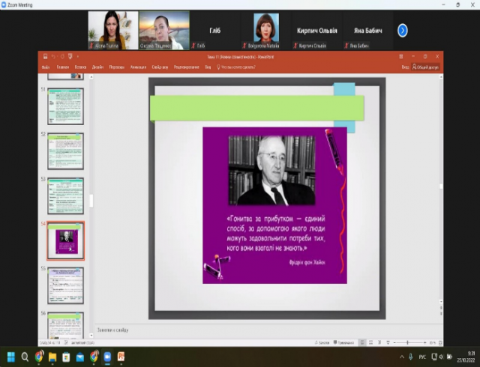Screen dimensions: 480x367
Task: Open the Файл menu in PowerPoint
Action: tap(46, 67)
